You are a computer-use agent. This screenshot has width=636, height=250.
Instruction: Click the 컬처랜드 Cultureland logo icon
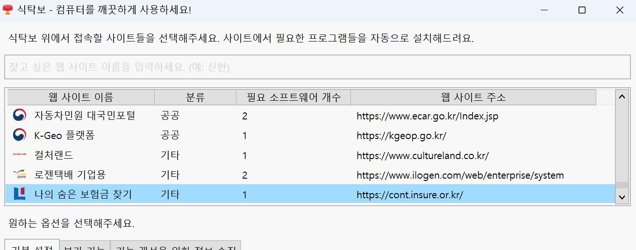[x=20, y=155]
